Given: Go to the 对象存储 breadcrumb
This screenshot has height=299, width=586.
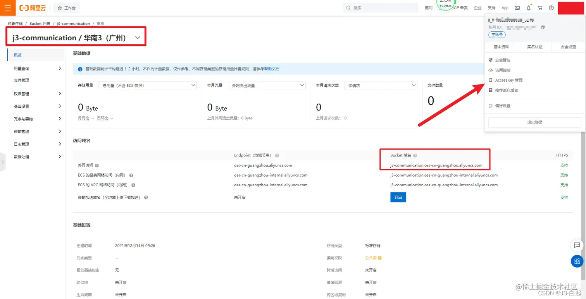Looking at the screenshot, I should click(15, 24).
